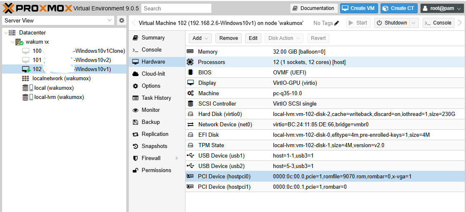Show more toolbar actions with right arrow

pyautogui.click(x=460, y=23)
